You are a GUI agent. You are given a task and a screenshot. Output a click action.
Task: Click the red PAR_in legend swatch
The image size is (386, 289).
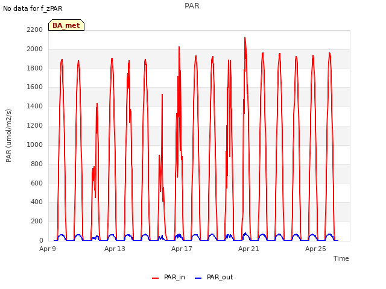click(156, 278)
